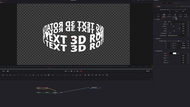Click the black background color swatch
This screenshot has width=190, height=107.
[x=171, y=53]
